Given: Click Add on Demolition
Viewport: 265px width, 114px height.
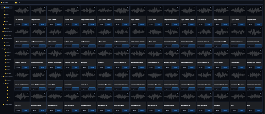Looking at the screenshot, I should click(217, 110).
